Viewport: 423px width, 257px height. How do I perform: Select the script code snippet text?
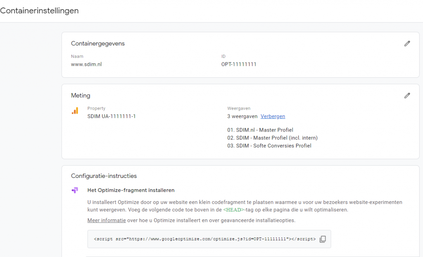pos(205,239)
